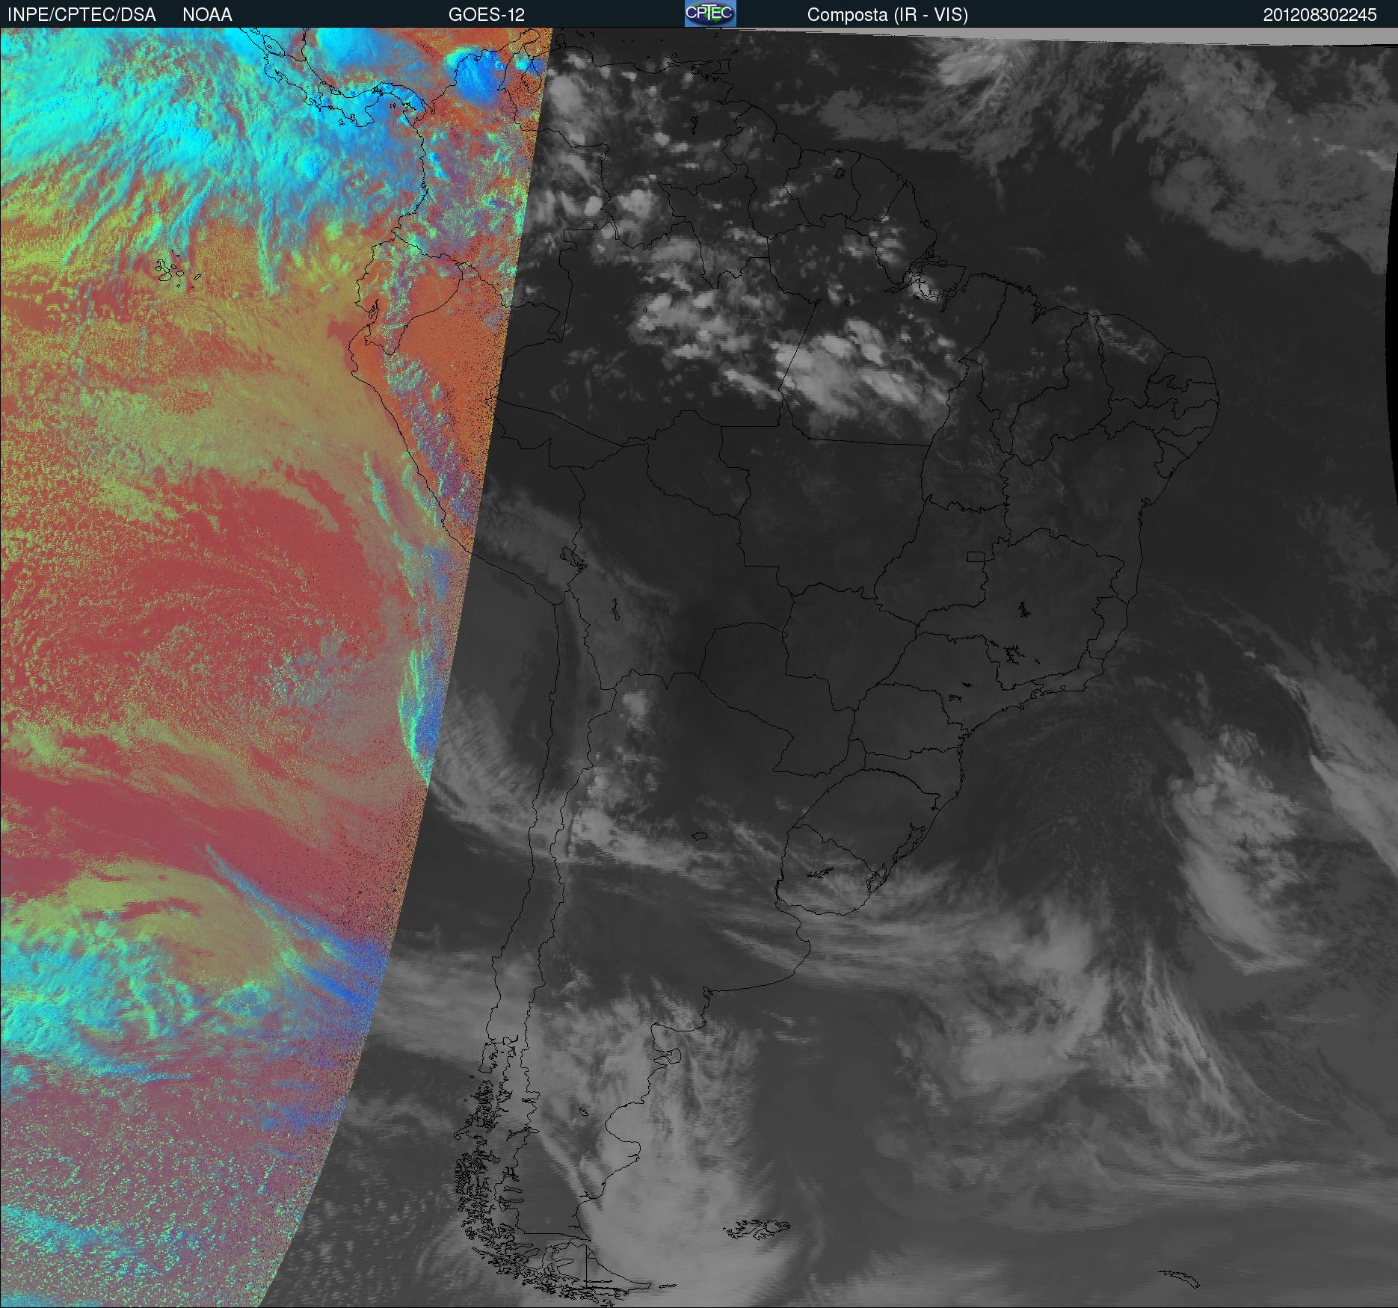
Task: Click the timestamp 201208302245
Action: coord(1320,15)
